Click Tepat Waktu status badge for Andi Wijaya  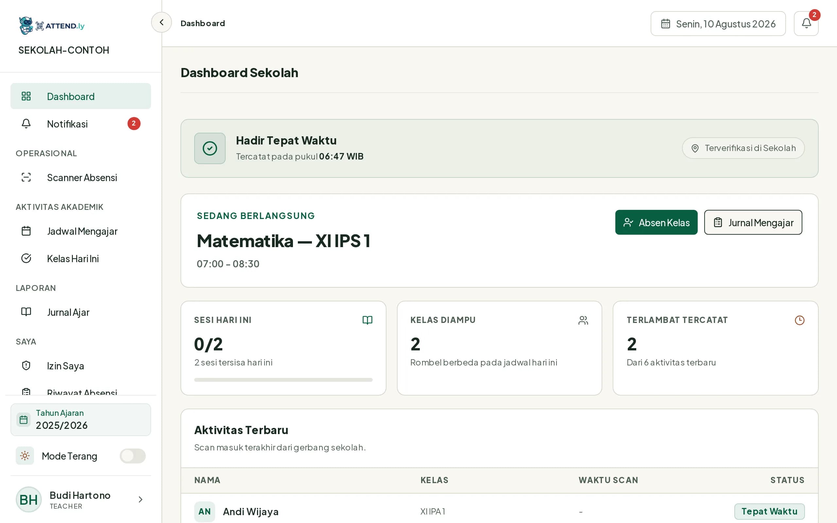coord(770,511)
